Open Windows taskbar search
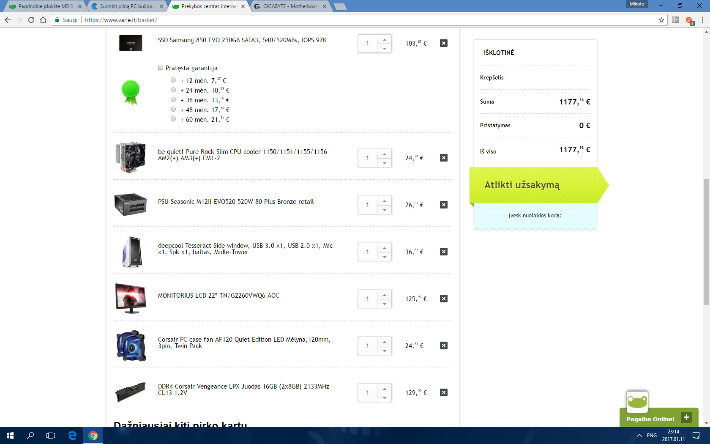This screenshot has height=444, width=710. (x=30, y=436)
